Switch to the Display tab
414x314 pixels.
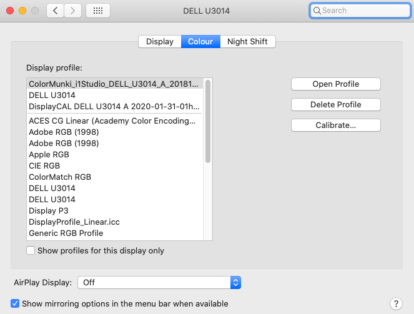pyautogui.click(x=160, y=41)
